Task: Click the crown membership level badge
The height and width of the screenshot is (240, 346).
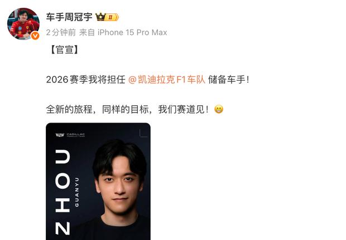Action: click(107, 17)
